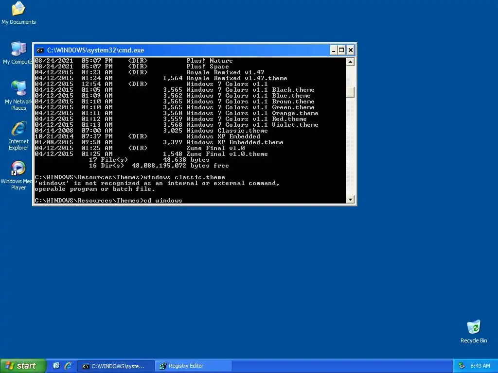This screenshot has height=373, width=498.
Task: Select Windows Media Player desktop shortcut
Action: [18, 175]
